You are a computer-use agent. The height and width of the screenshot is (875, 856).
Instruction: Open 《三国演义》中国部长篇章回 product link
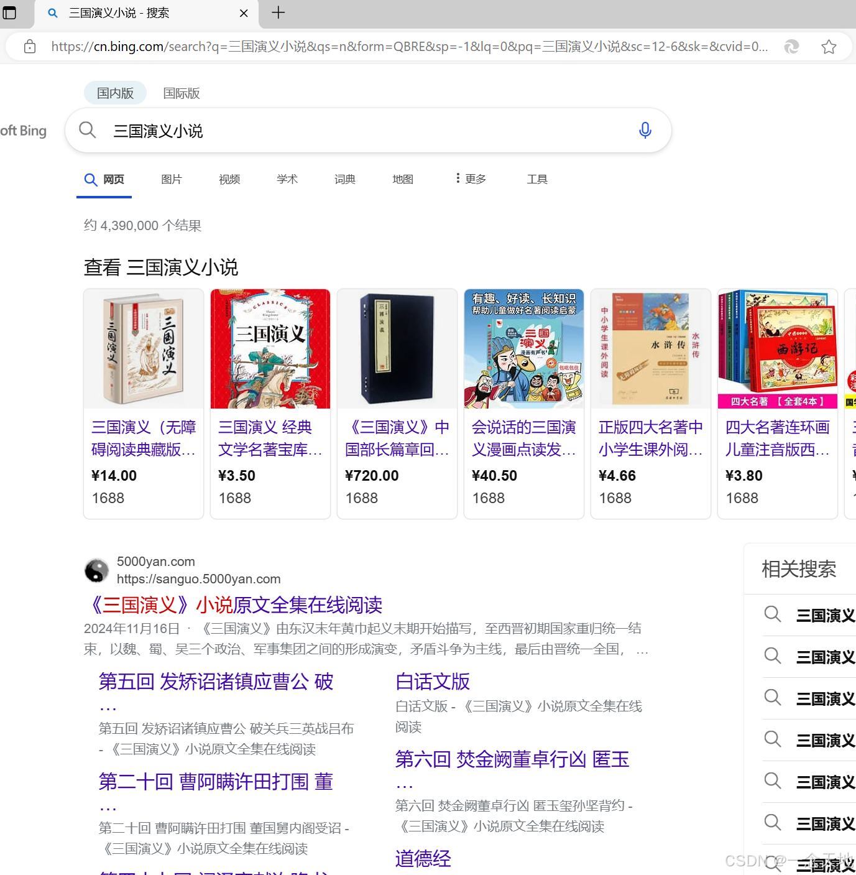click(x=397, y=438)
